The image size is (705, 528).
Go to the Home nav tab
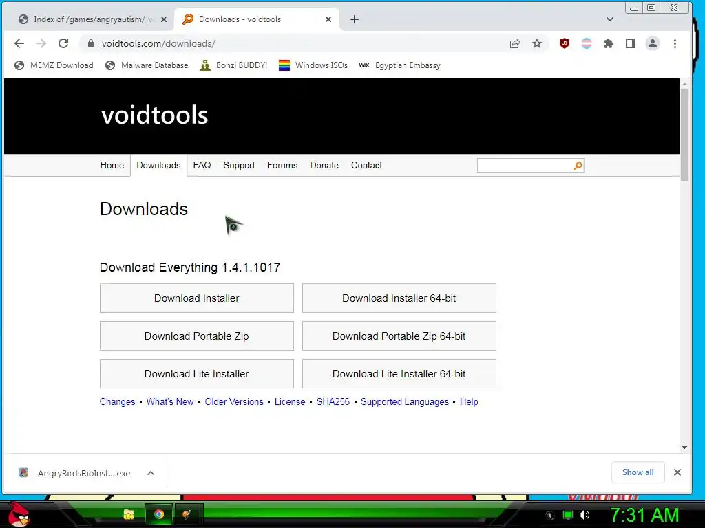click(x=112, y=165)
